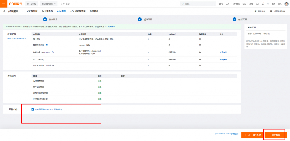Open the 工作台 home button
The width and height of the screenshot is (290, 141).
pyautogui.click(x=32, y=4)
